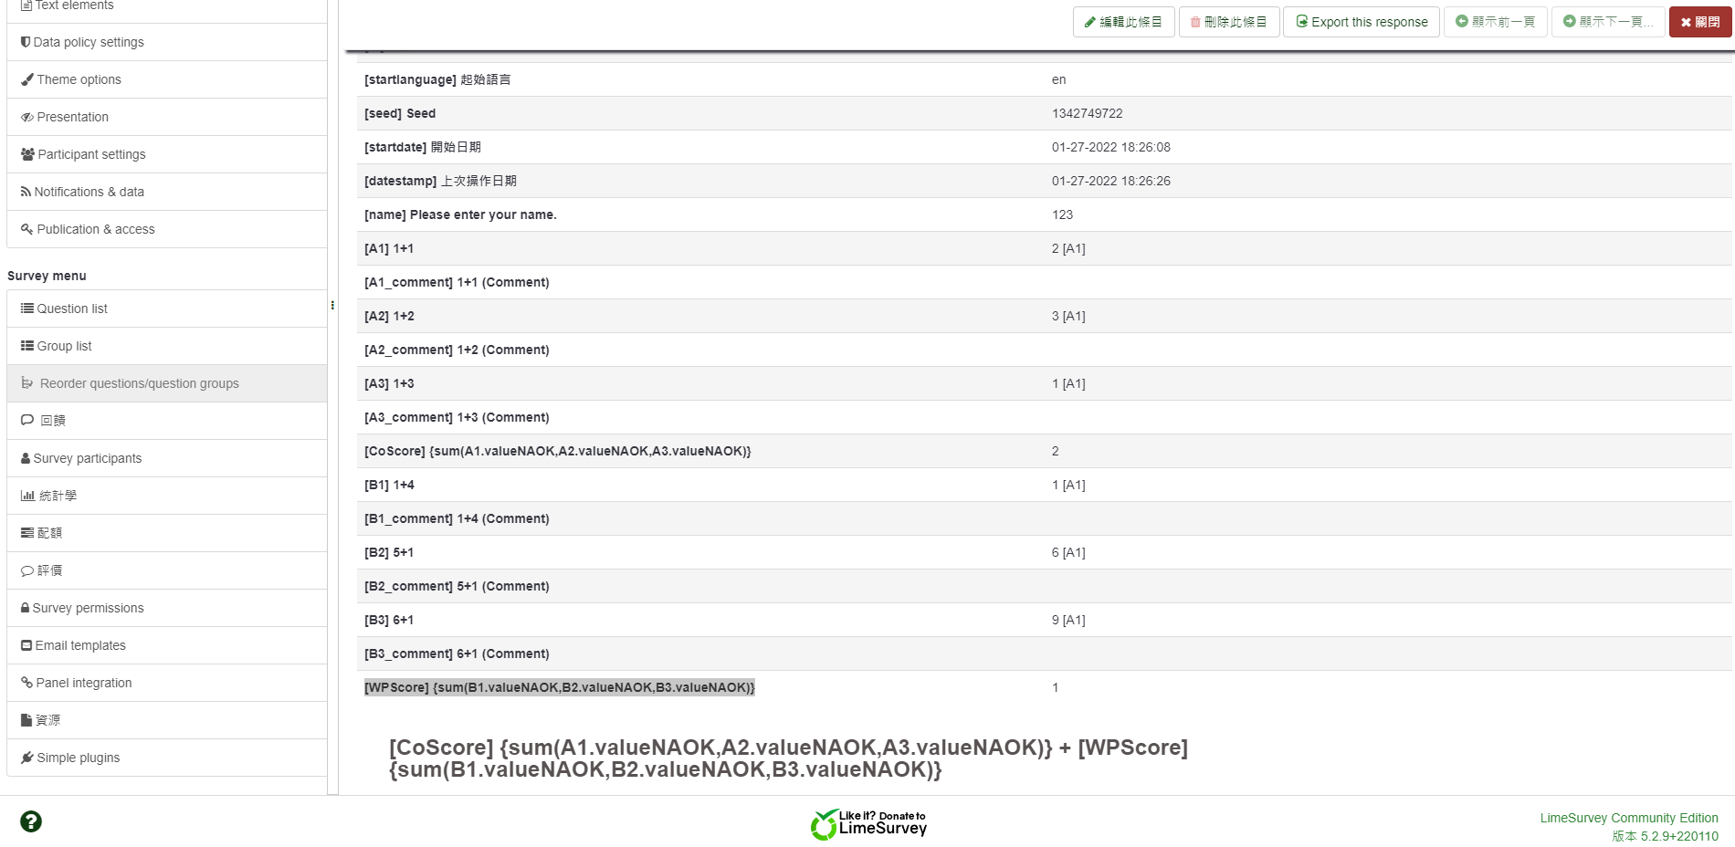Click the B2 answer "6 [A1]"

[1068, 552]
